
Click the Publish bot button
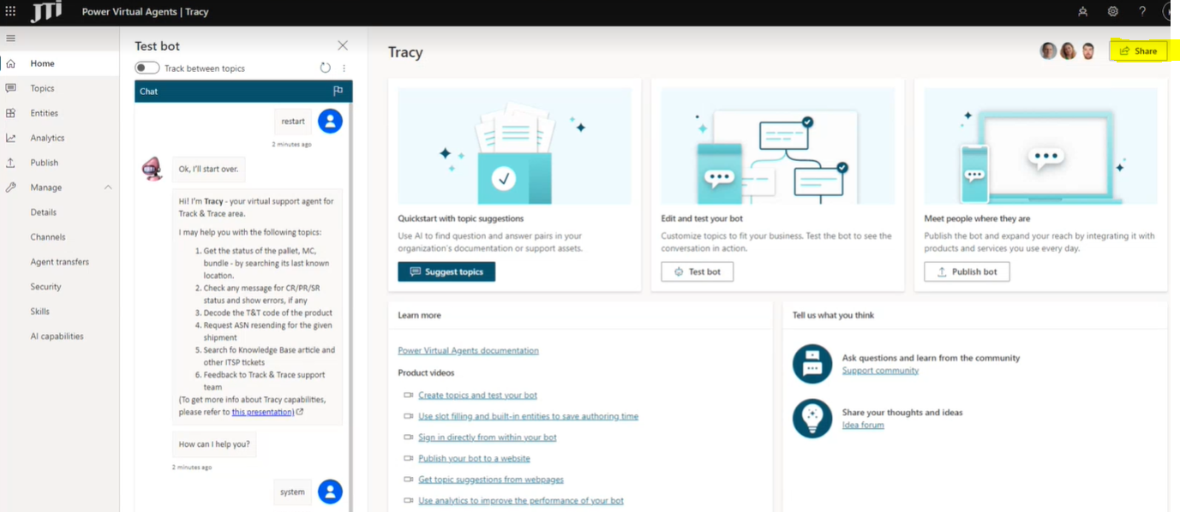point(967,271)
